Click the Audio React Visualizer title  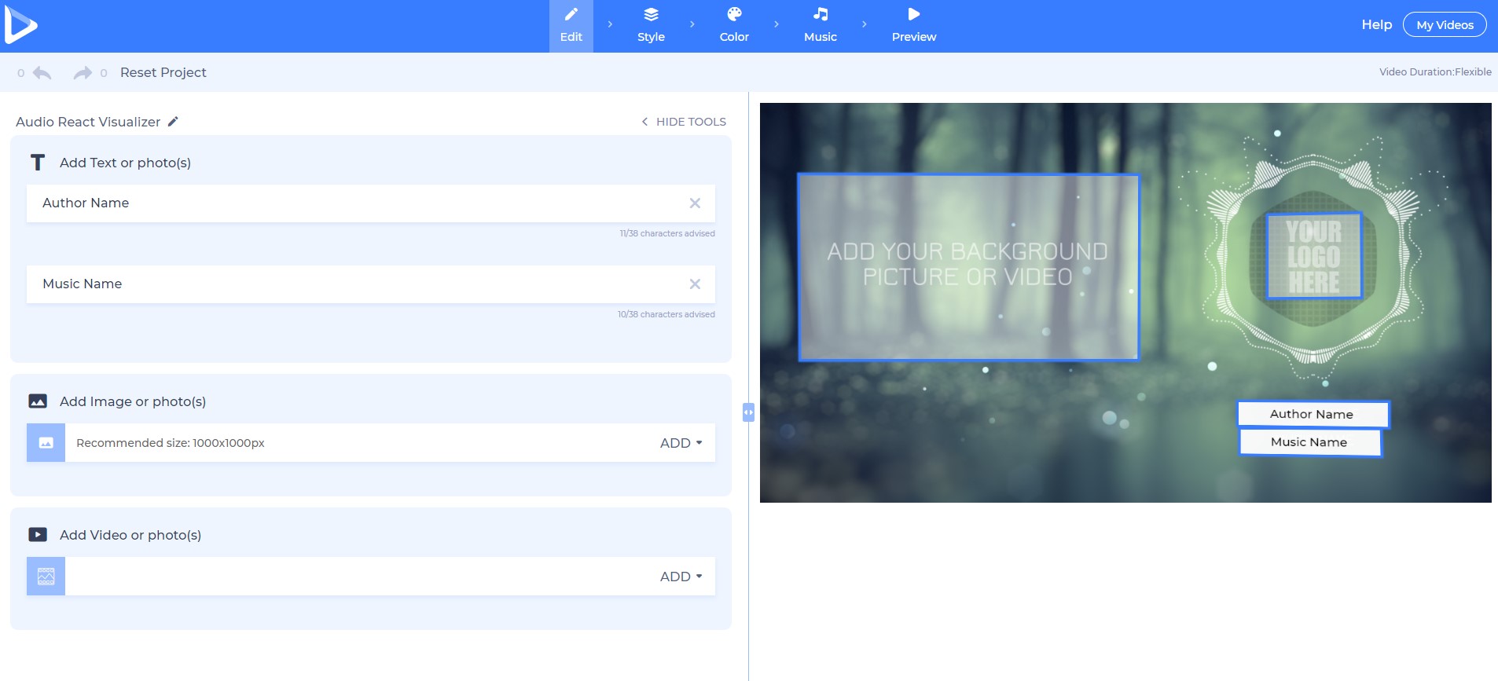point(88,122)
